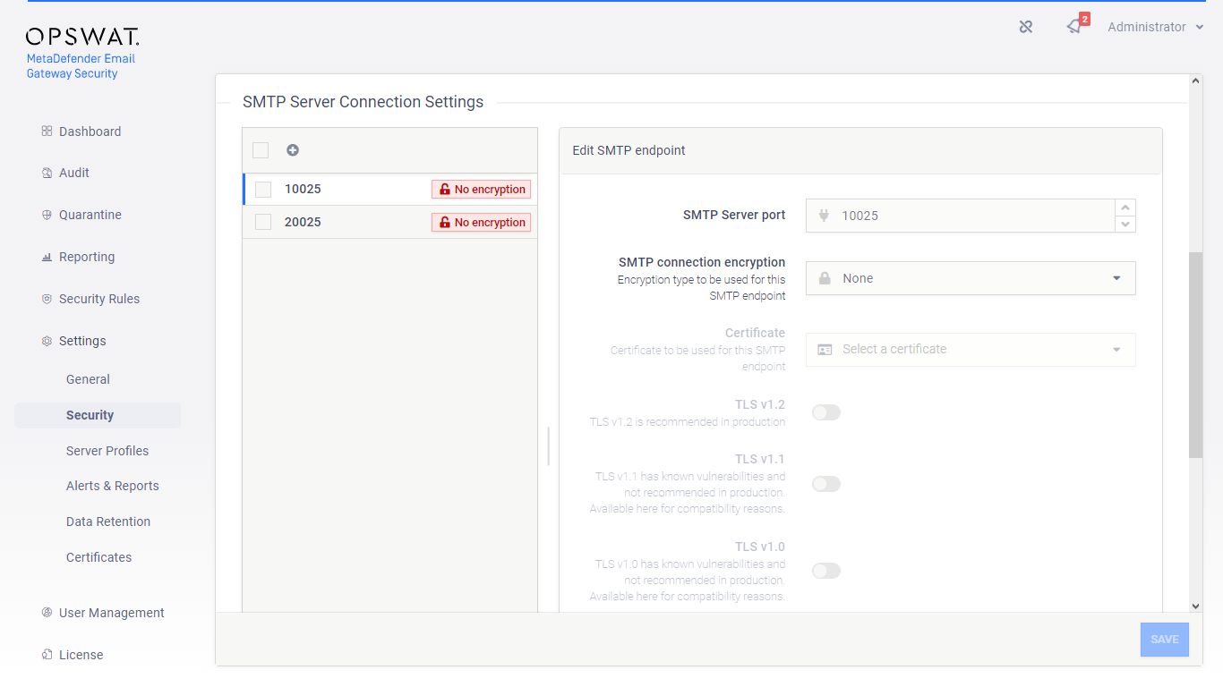Click the vertical scrollbar thumb
This screenshot has height=687, width=1223.
pos(1195,355)
